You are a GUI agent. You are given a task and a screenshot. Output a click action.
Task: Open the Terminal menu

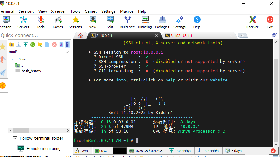[7, 11]
